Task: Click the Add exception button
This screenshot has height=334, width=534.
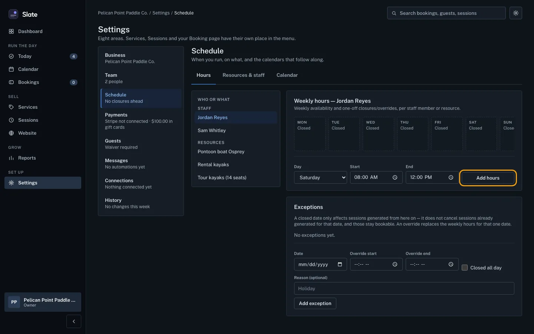Action: click(315, 303)
